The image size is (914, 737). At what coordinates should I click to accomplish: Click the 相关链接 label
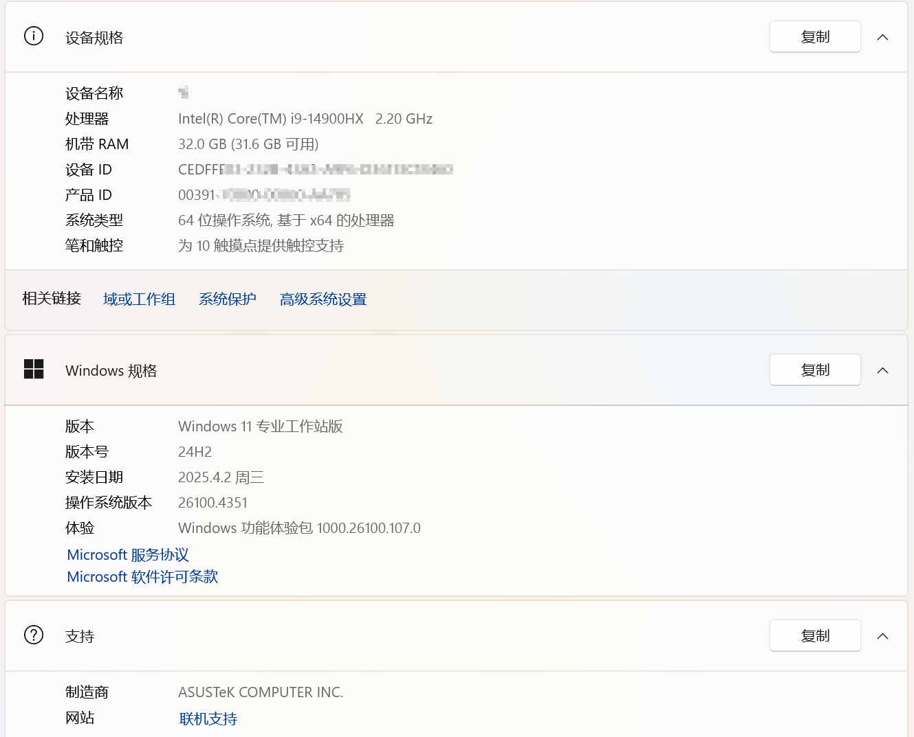52,298
